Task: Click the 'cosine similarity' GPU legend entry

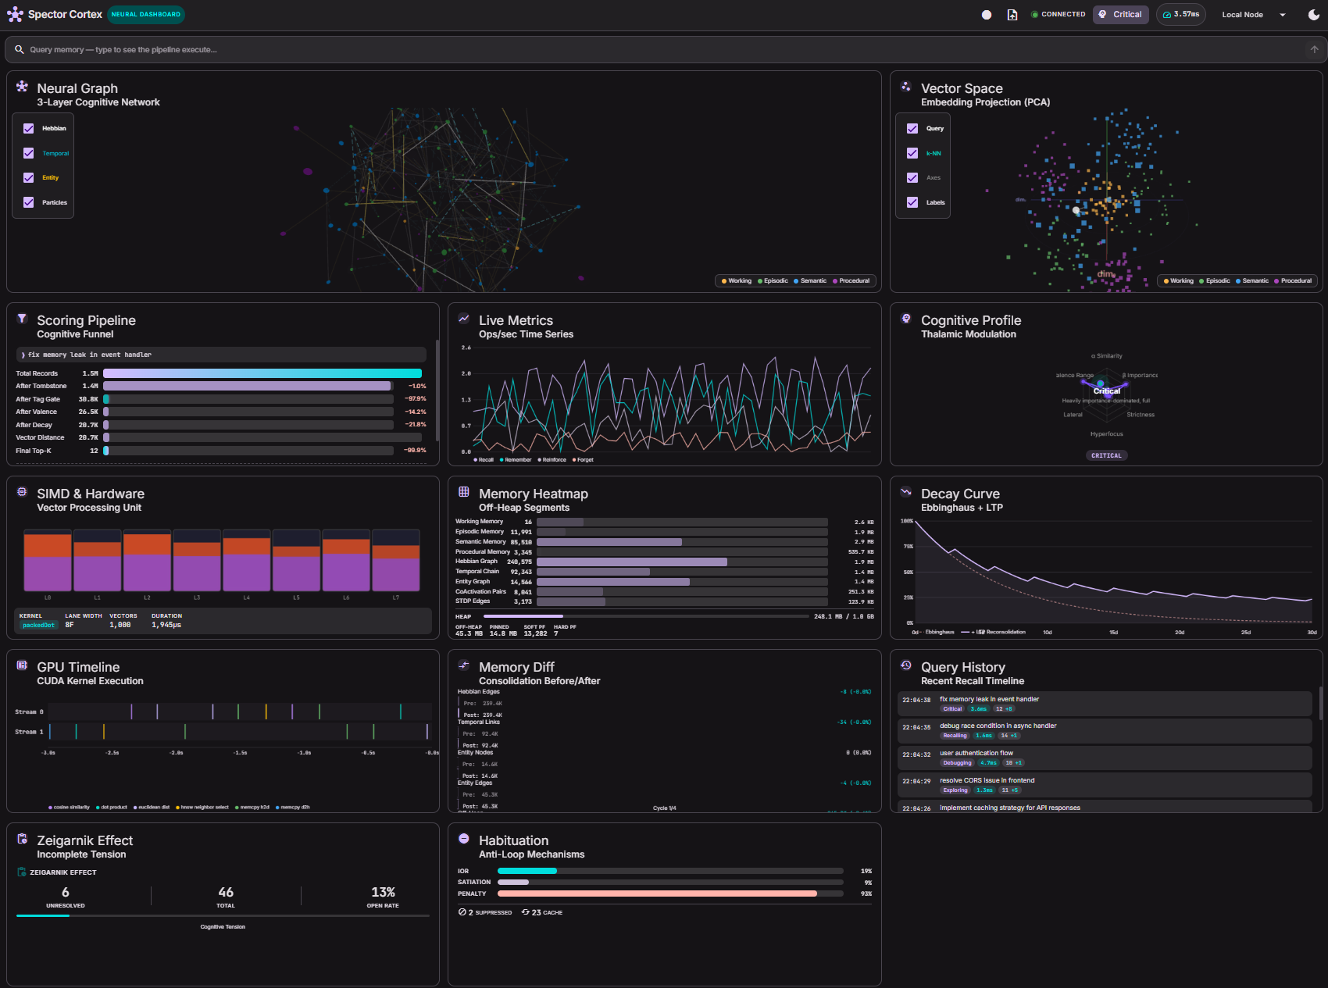Action: (x=70, y=808)
